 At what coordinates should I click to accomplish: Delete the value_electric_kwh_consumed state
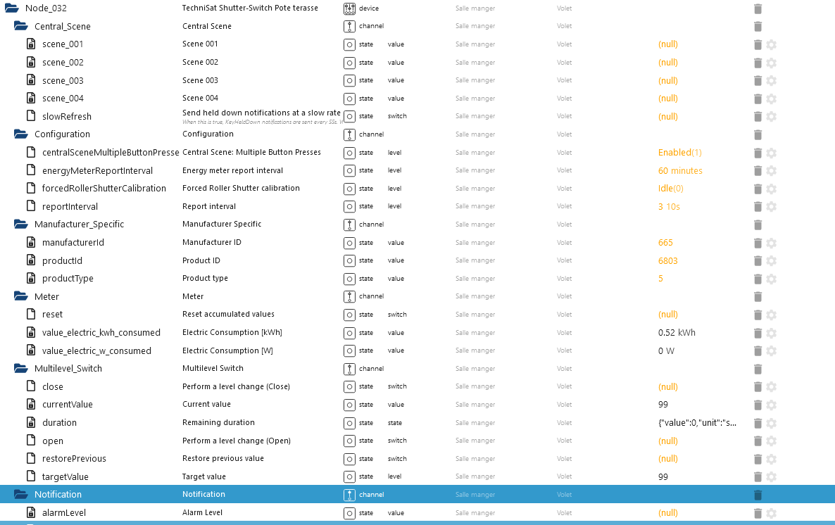tap(758, 333)
